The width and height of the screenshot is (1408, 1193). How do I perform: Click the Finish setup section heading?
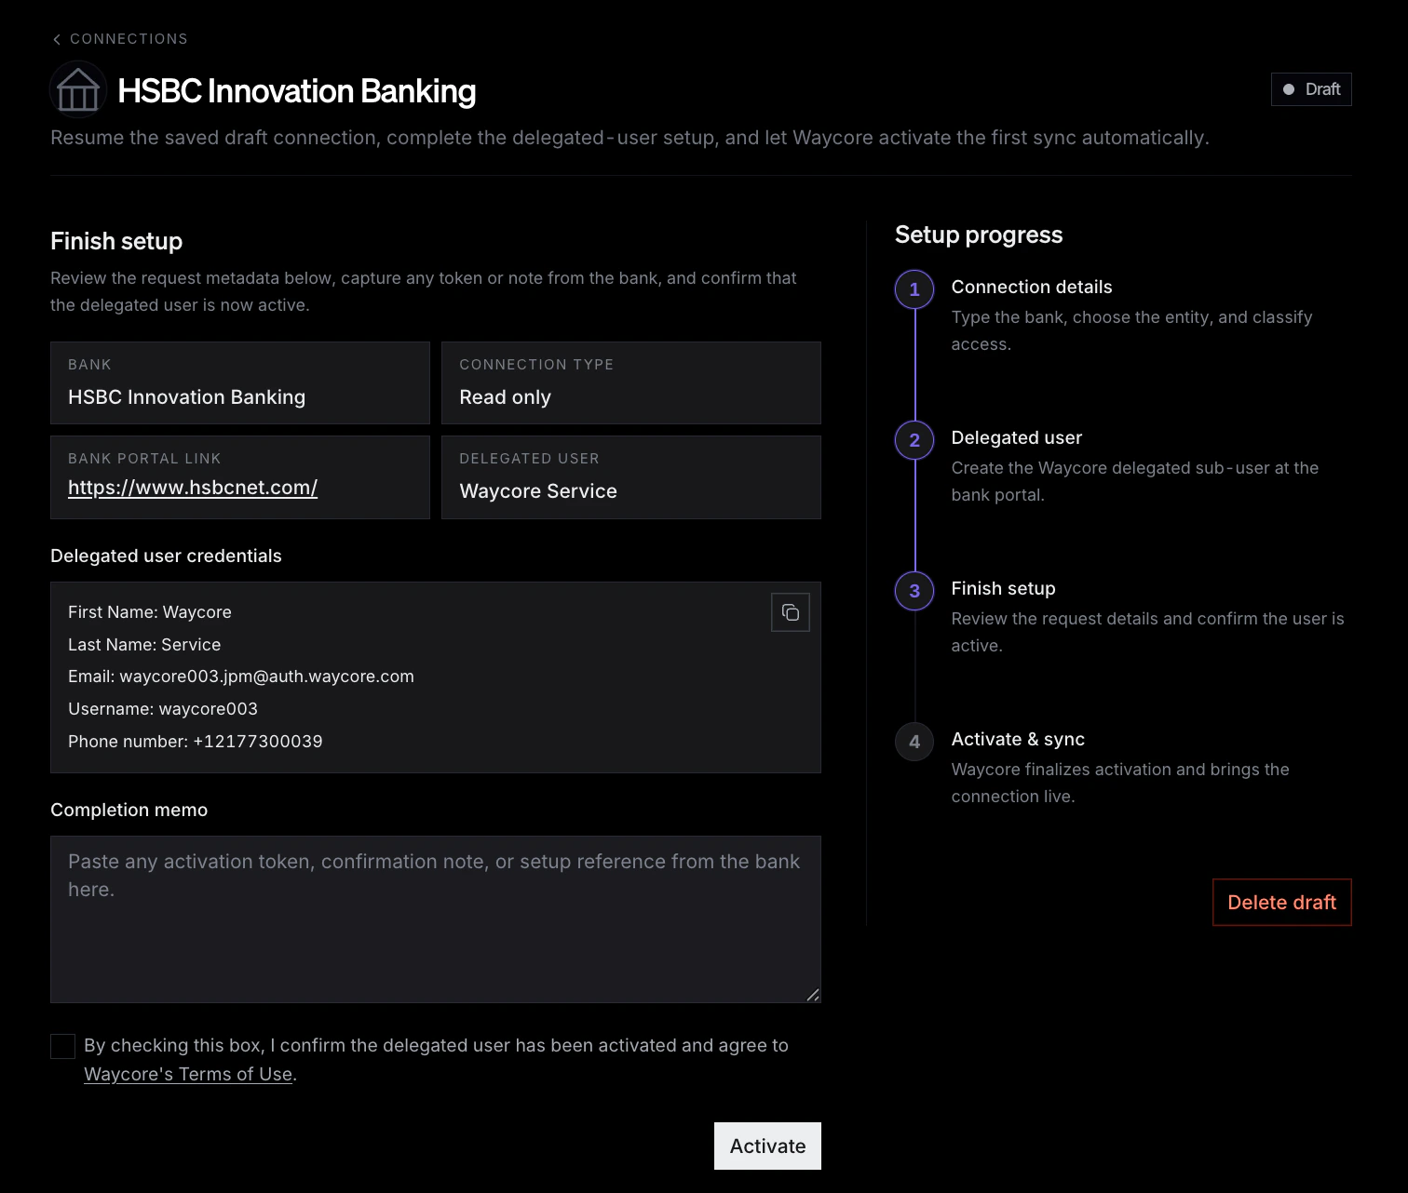(x=116, y=241)
